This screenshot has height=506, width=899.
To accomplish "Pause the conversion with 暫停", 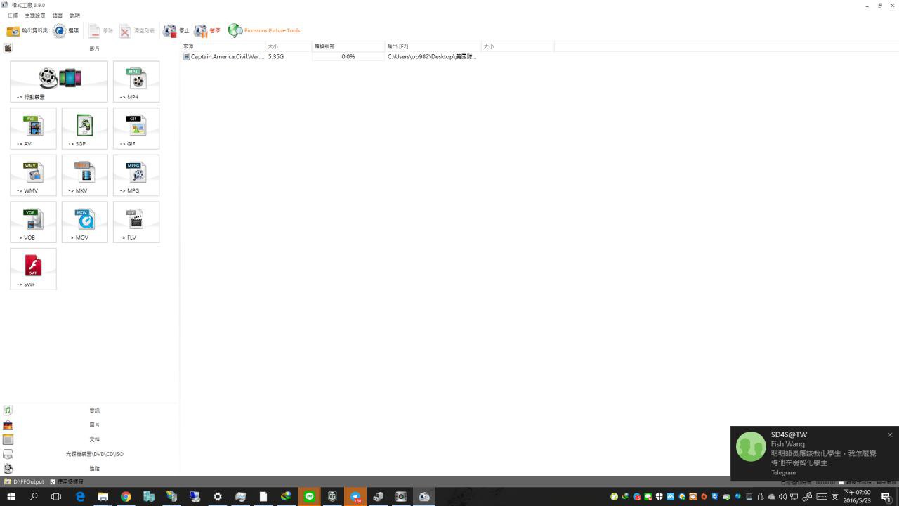I will click(207, 31).
